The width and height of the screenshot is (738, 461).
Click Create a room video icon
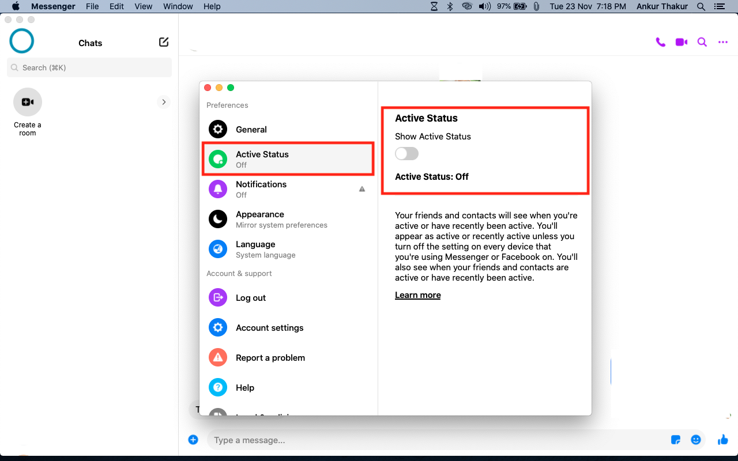pyautogui.click(x=28, y=102)
